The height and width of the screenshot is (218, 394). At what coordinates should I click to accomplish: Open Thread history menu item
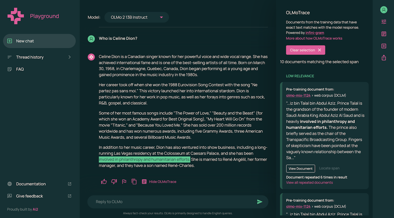[39, 57]
